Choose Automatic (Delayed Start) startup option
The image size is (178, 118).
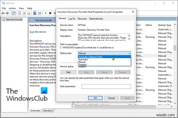pyautogui.click(x=104, y=57)
